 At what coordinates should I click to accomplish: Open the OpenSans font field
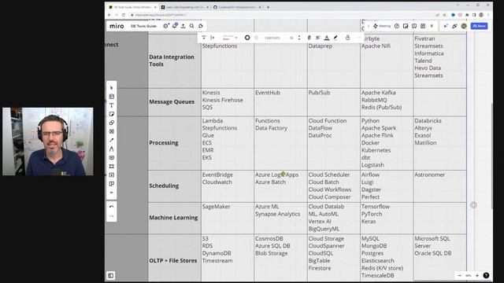[x=272, y=38]
